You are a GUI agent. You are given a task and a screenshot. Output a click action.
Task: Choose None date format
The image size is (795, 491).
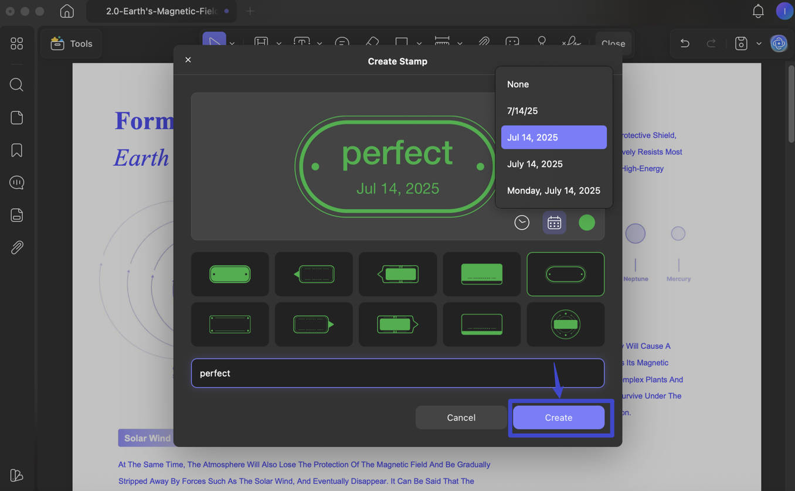[x=554, y=84]
